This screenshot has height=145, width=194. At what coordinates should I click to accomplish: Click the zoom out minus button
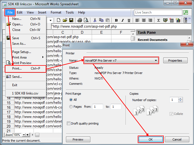tap(24, 135)
